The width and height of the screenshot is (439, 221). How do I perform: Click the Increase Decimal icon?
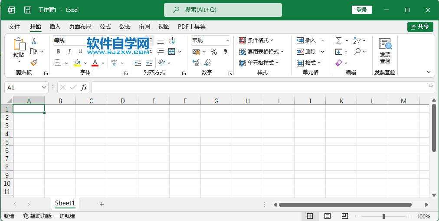[x=196, y=63]
